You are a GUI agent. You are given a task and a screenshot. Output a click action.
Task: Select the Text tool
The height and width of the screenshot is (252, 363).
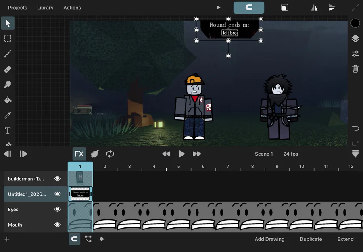(8, 131)
